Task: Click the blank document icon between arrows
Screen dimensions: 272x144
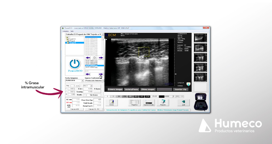Action: tap(94, 58)
